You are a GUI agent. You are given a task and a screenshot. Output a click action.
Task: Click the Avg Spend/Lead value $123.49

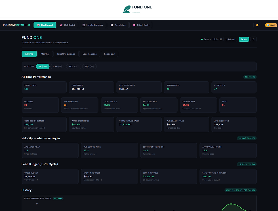click(124, 89)
